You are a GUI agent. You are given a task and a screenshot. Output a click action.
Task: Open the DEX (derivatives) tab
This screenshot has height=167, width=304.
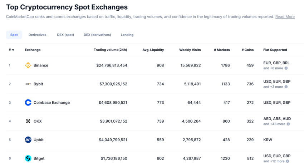(x=97, y=35)
